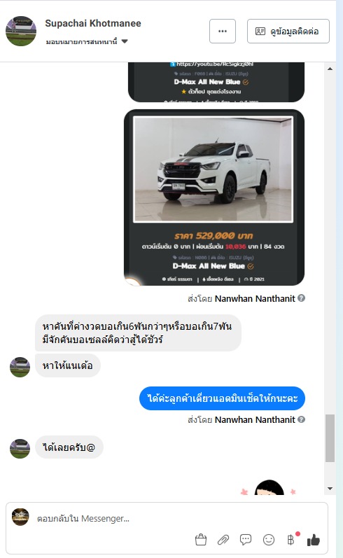Viewport: 343px width, 558px height.
Task: Open the emoji smiley picker
Action: 269,540
